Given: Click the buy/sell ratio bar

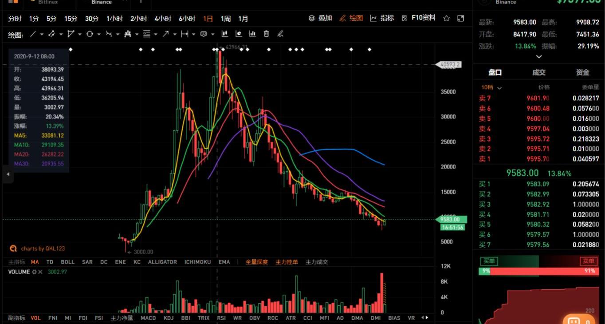Looking at the screenshot, I should (538, 271).
